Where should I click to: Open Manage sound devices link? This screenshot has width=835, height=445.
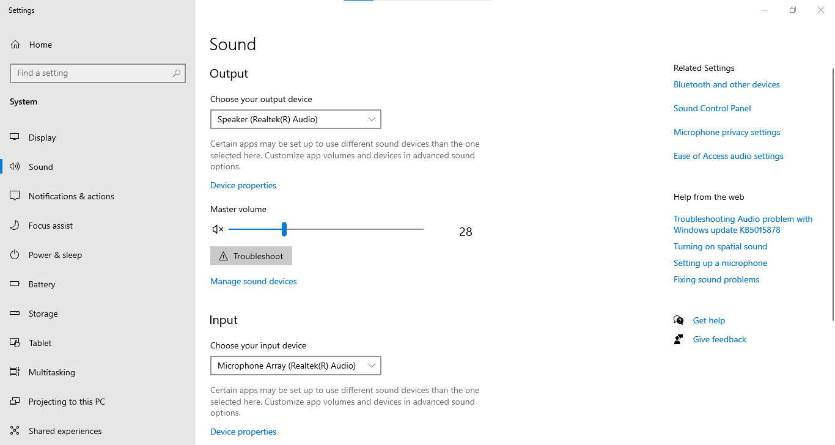tap(254, 281)
